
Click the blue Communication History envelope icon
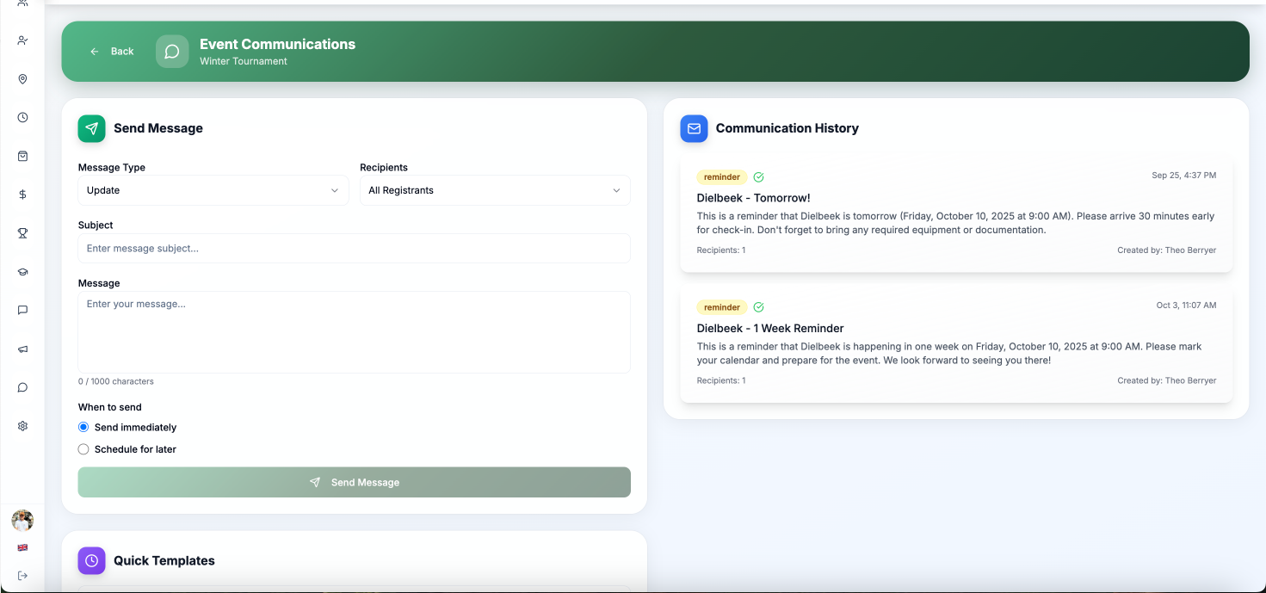pyautogui.click(x=694, y=128)
